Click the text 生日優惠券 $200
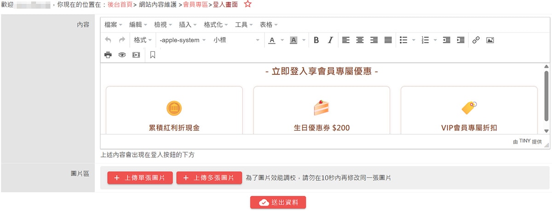Image resolution: width=552 pixels, height=211 pixels. pos(322,128)
